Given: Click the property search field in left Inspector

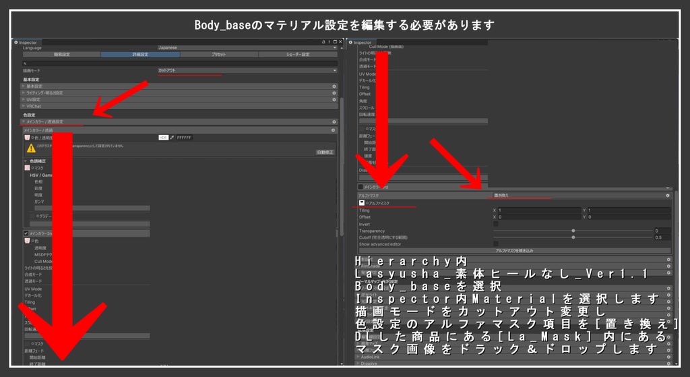Looking at the screenshot, I should tap(181, 63).
